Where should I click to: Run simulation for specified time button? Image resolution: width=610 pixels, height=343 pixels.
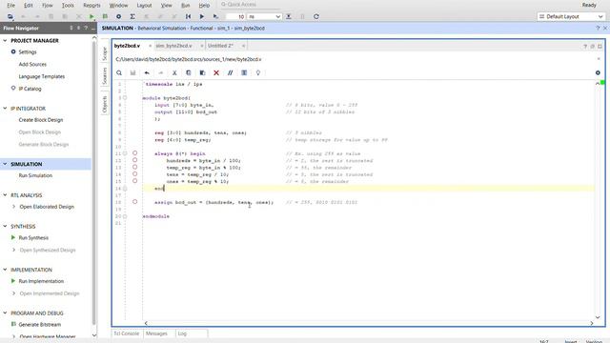[215, 17]
